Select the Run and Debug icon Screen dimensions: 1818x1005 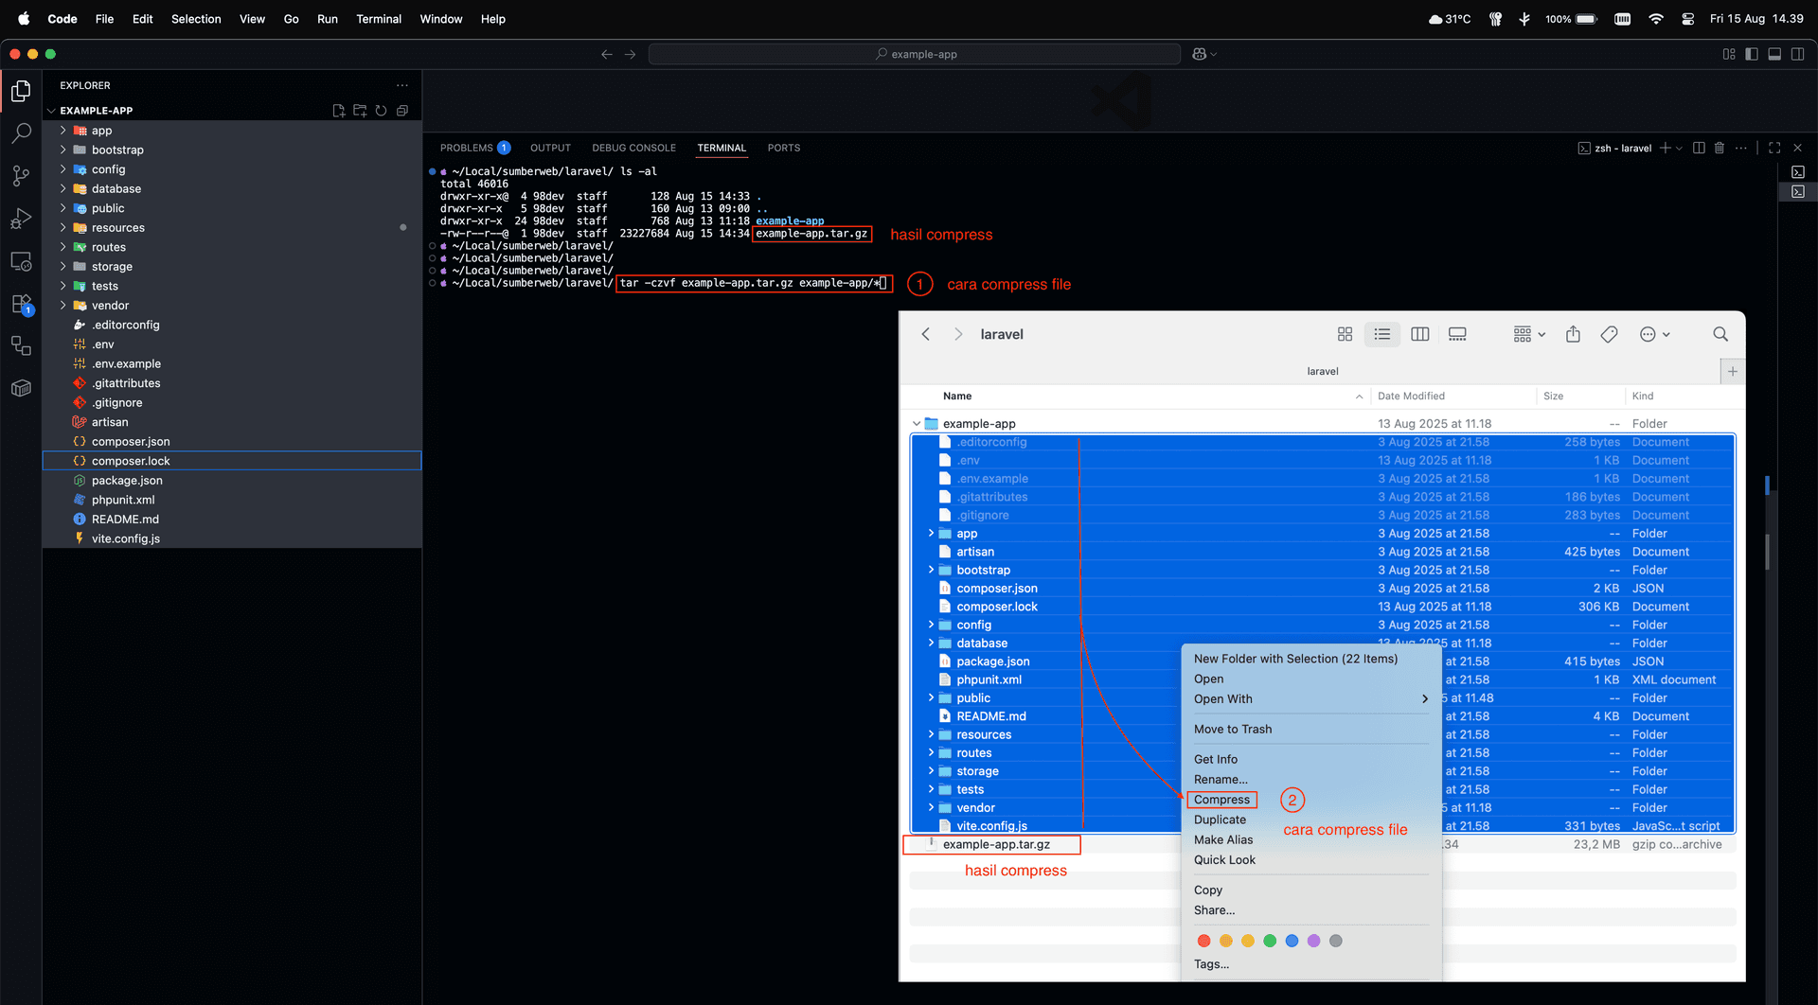21,219
